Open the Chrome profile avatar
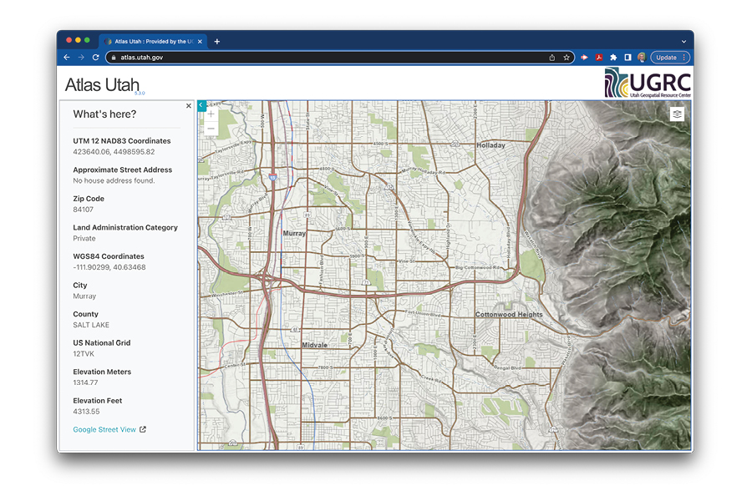 click(642, 58)
